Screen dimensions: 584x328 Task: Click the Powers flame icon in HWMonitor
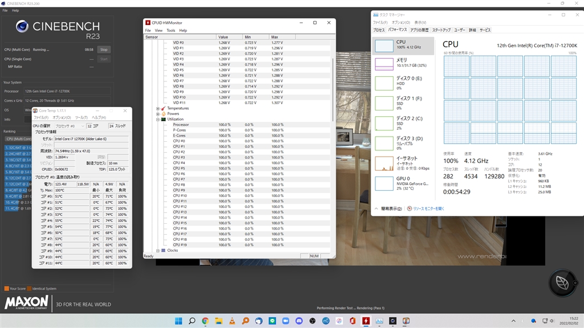coord(163,114)
